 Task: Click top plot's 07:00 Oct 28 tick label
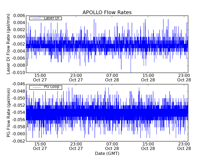point(112,78)
